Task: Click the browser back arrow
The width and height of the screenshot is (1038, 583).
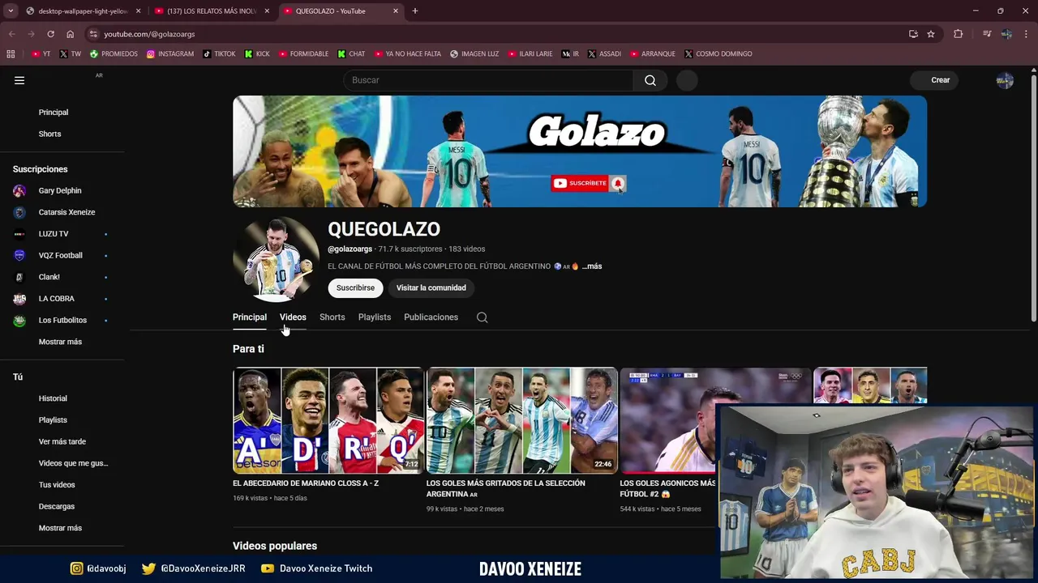Action: (11, 34)
